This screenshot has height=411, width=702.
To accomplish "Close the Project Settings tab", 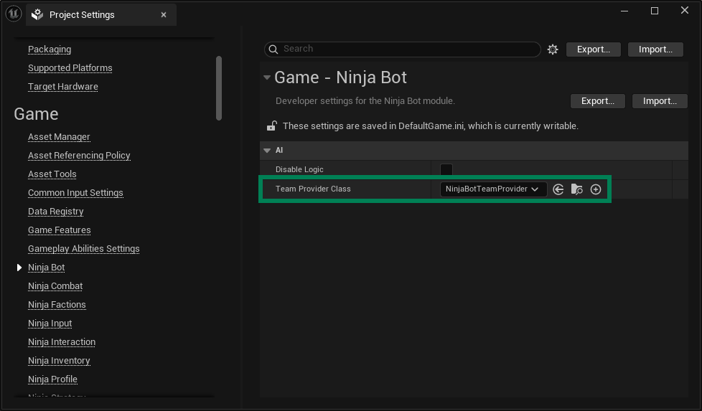I will click(164, 15).
